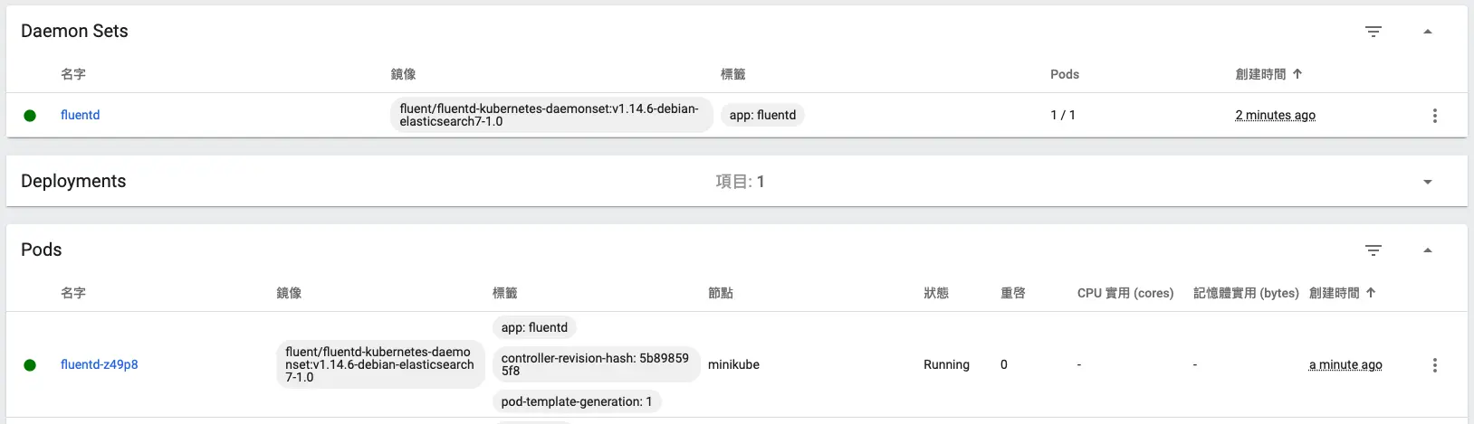The height and width of the screenshot is (424, 1474).
Task: Open filter for Daemon Sets
Action: pos(1373,32)
